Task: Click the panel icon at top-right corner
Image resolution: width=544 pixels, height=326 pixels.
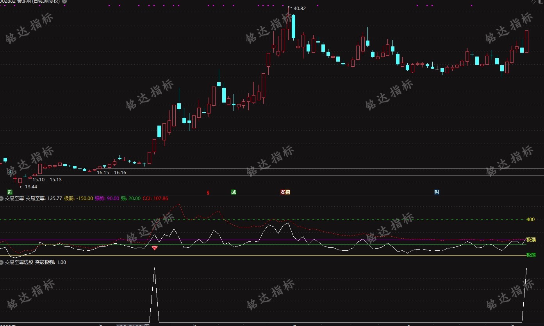Action: [x=540, y=2]
